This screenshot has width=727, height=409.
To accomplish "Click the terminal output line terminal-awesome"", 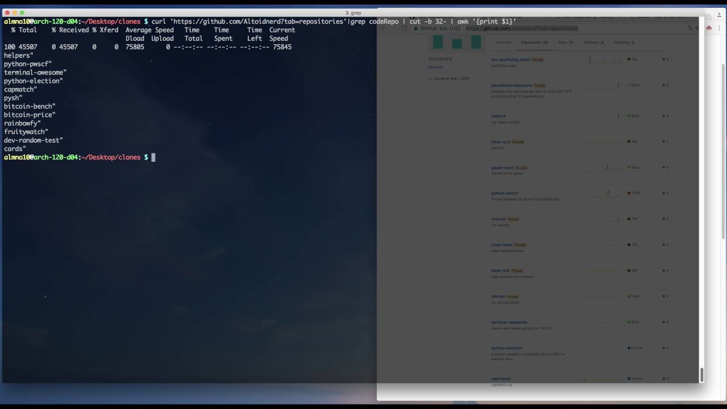I will pos(35,73).
